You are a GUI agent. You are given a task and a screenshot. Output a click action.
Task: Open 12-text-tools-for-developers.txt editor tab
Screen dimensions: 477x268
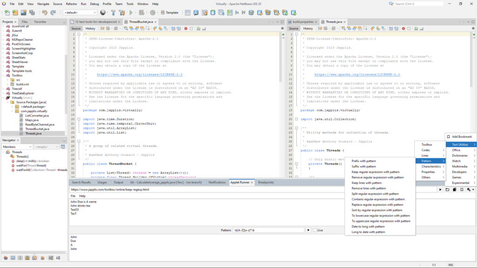click(x=95, y=22)
